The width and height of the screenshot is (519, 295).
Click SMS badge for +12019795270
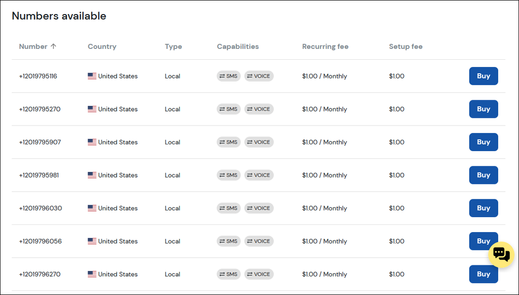pos(229,109)
